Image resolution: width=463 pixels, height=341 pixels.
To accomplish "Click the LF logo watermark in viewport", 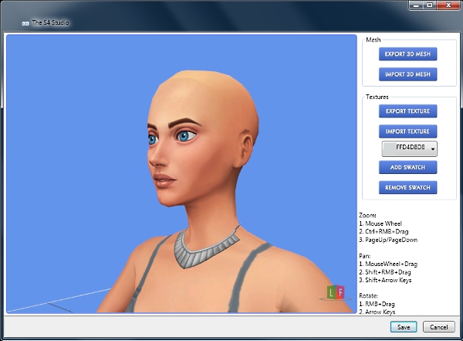I will 336,292.
